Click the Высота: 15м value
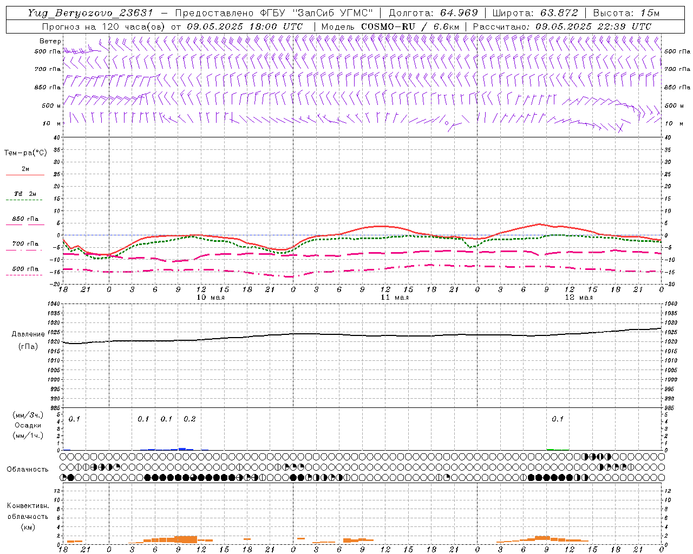 [626, 13]
